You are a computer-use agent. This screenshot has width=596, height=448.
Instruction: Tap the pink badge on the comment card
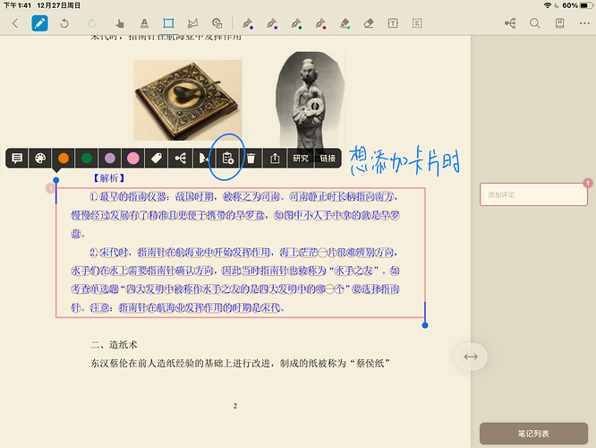coord(588,183)
